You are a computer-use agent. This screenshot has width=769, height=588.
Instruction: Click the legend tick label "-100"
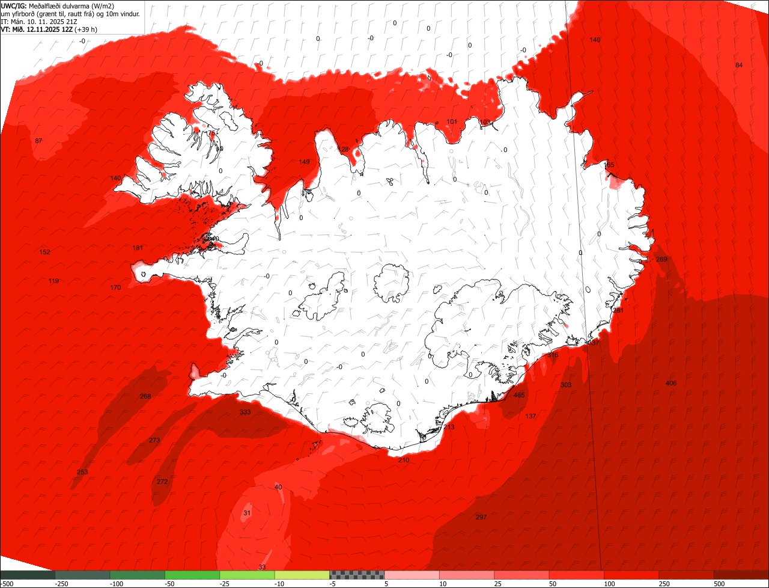click(x=116, y=584)
